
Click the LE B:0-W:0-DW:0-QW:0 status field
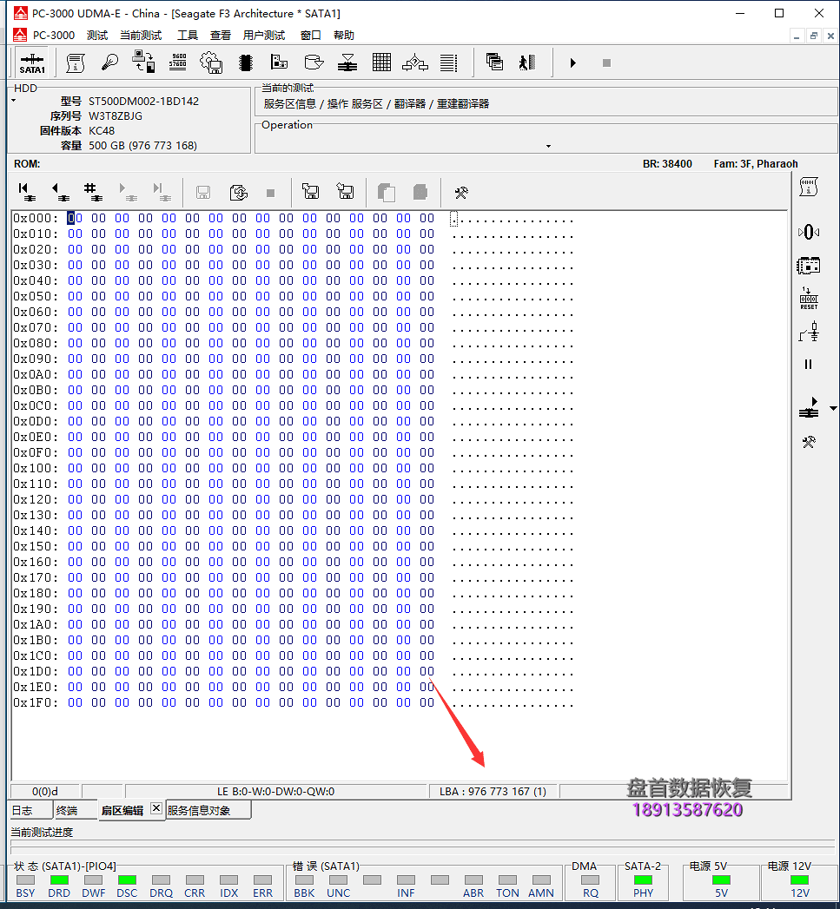pos(276,791)
